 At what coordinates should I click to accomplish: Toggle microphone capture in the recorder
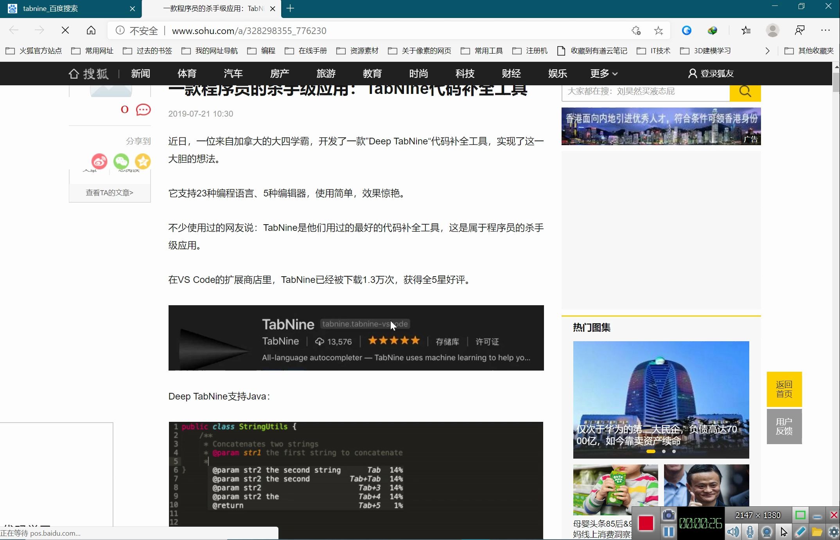(750, 531)
